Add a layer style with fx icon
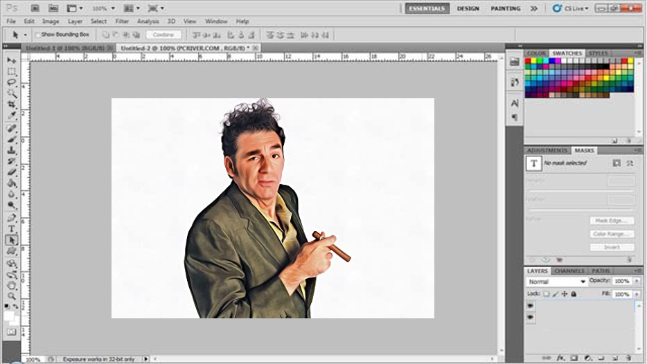 [x=560, y=358]
